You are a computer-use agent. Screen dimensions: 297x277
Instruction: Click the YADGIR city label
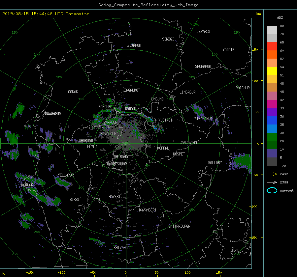coord(228,49)
